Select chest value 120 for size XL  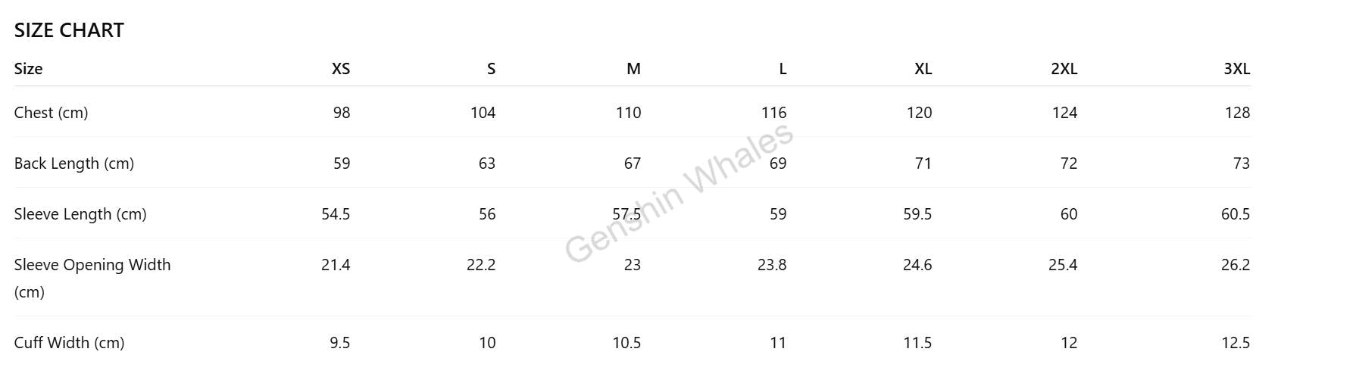919,113
